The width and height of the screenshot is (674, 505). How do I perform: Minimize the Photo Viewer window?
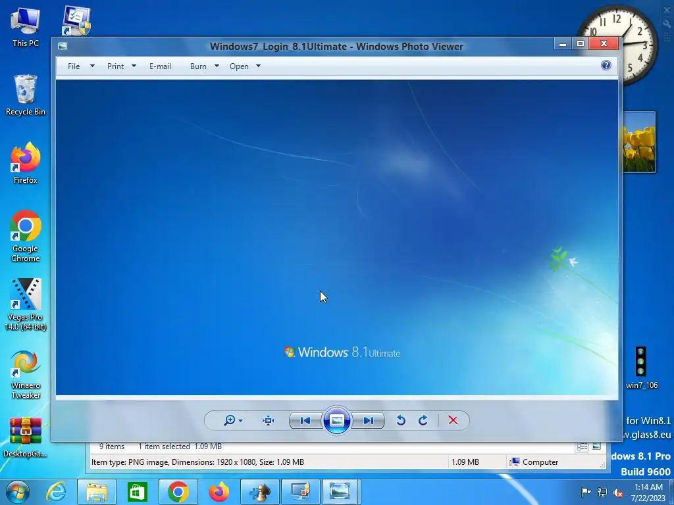pyautogui.click(x=563, y=43)
